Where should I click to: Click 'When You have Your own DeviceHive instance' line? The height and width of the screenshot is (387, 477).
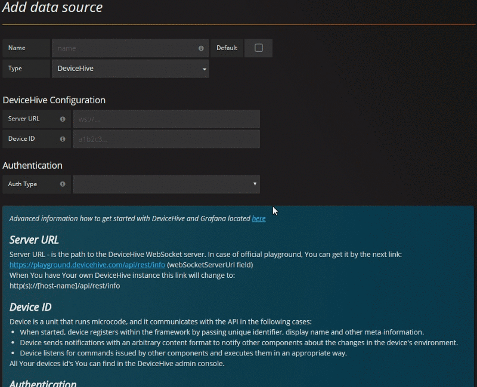(x=122, y=275)
